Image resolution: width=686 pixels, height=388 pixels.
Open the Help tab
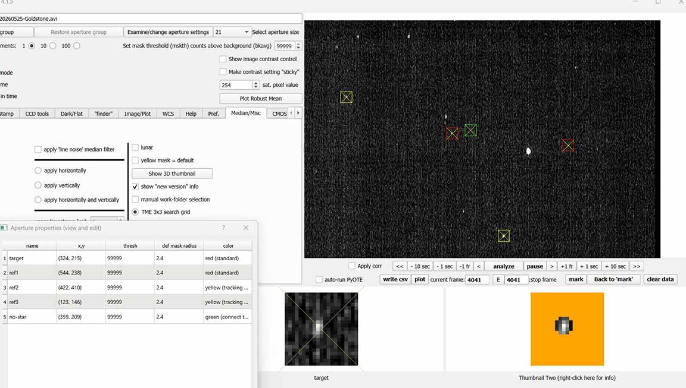(191, 113)
